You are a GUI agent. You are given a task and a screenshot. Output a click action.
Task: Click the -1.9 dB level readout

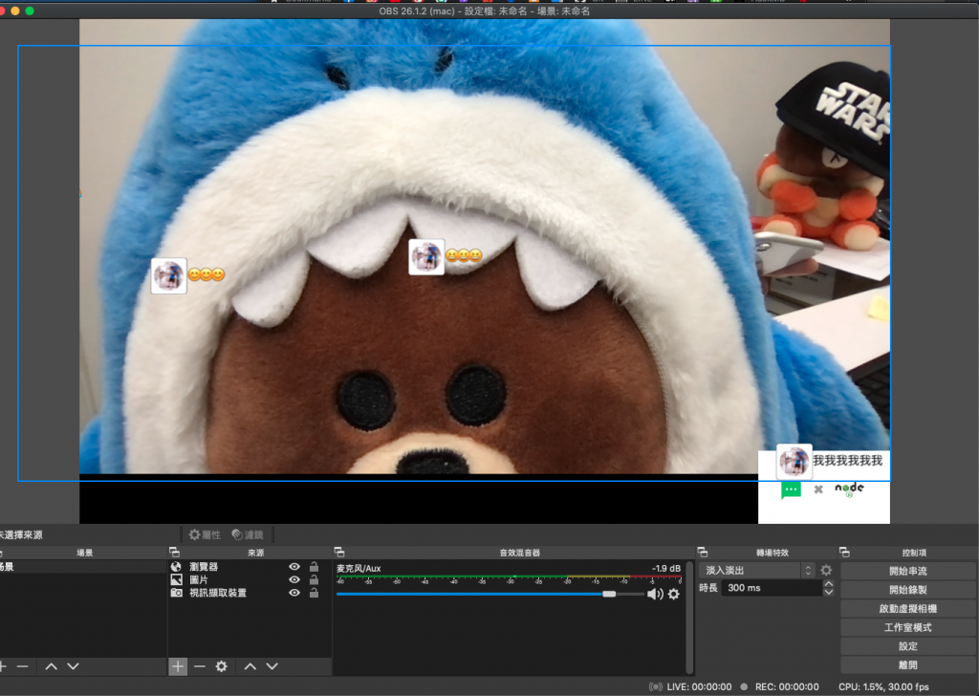tap(666, 569)
